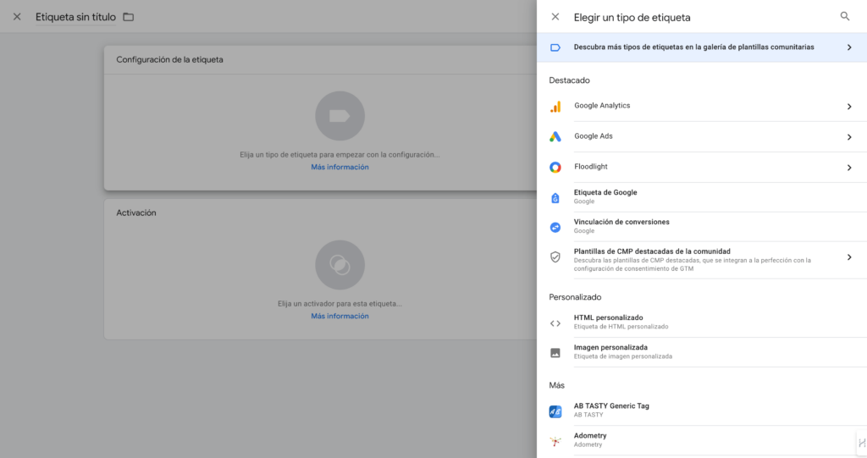Click the trigger placeholder icon in Activación

tap(340, 264)
